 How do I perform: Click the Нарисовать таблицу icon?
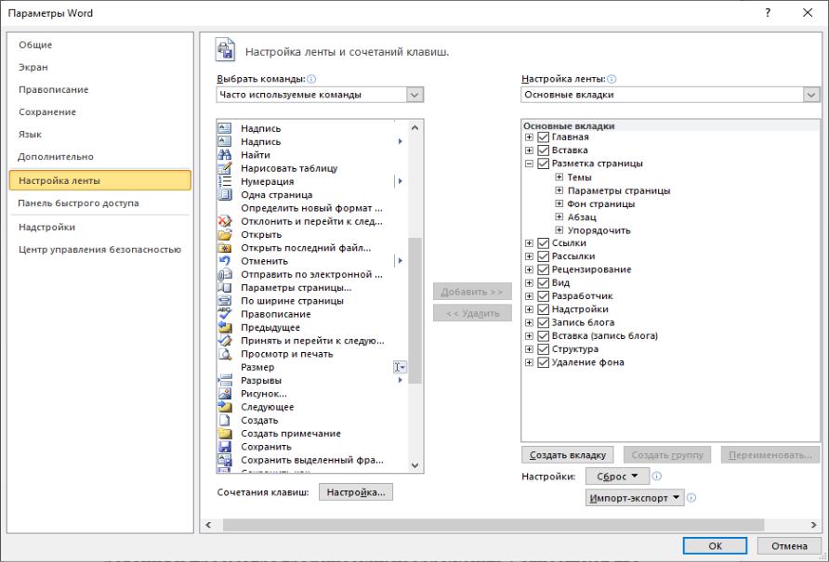pos(225,168)
